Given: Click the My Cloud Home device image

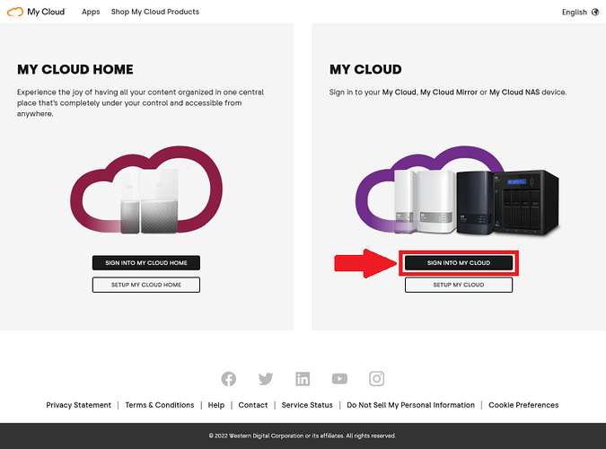Looking at the screenshot, I should pyautogui.click(x=146, y=189).
